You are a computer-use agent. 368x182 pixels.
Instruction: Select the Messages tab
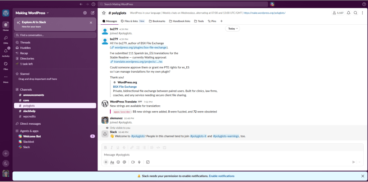point(110,21)
